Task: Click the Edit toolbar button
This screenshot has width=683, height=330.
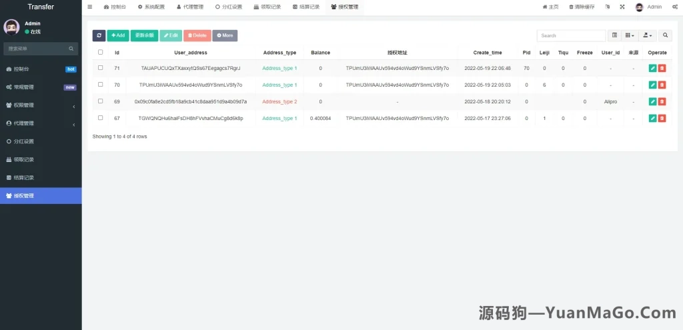Action: (x=171, y=36)
